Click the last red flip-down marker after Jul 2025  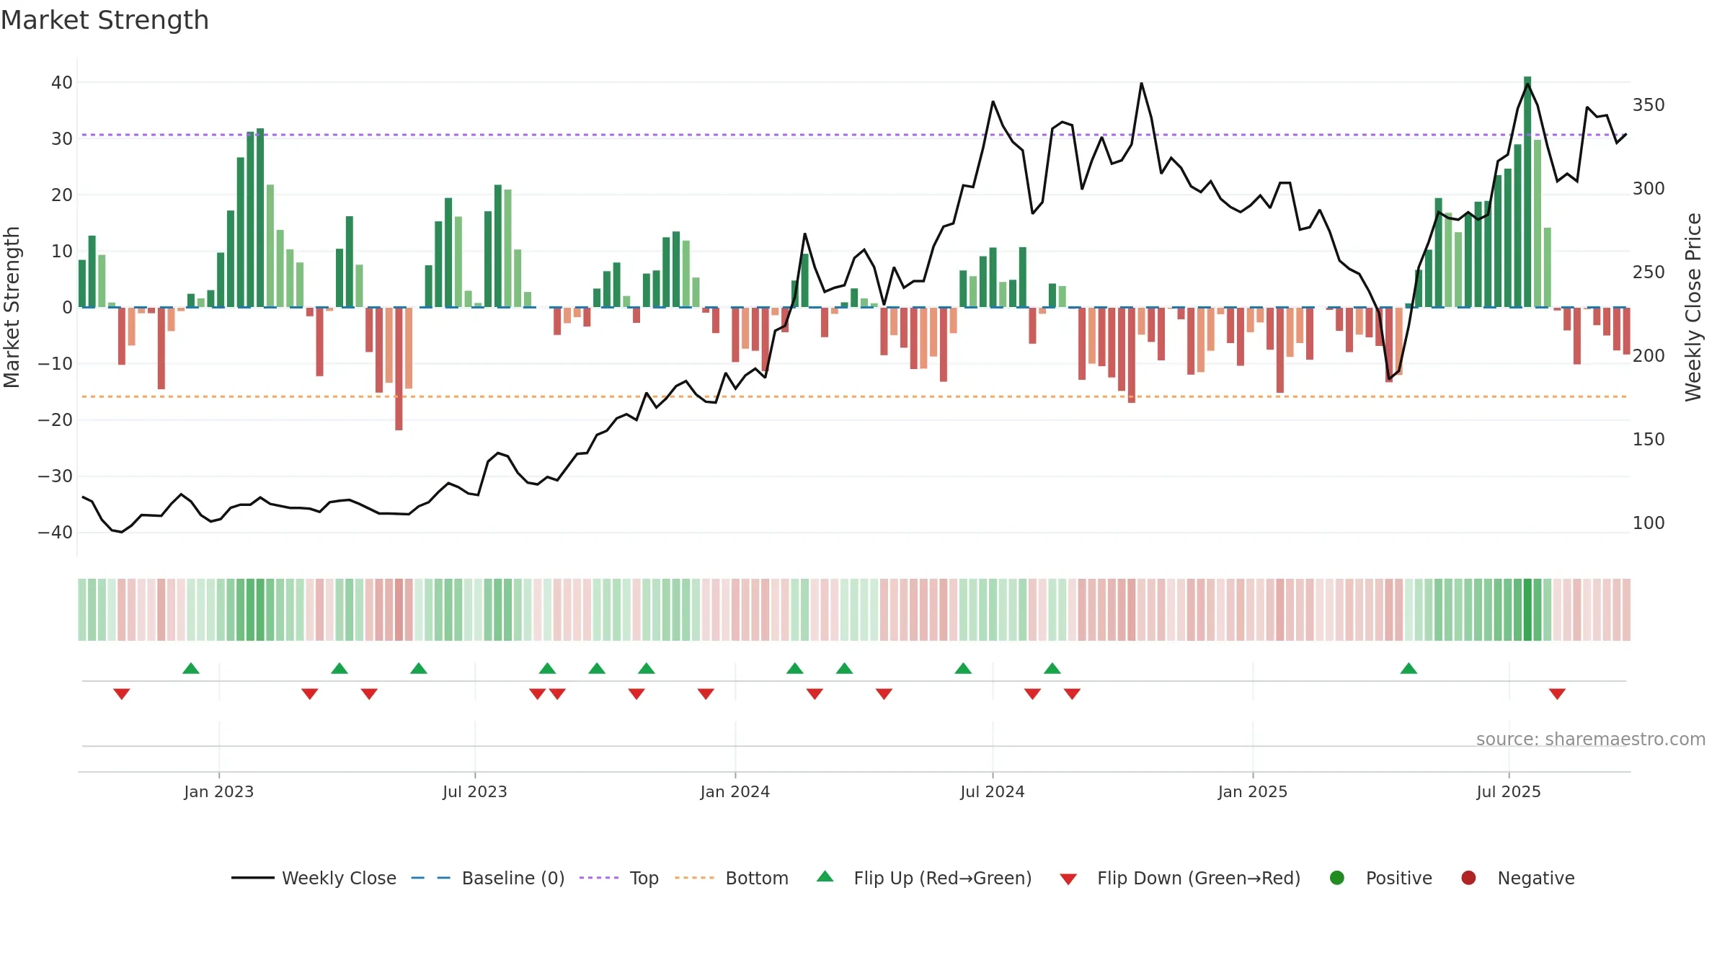click(x=1557, y=693)
